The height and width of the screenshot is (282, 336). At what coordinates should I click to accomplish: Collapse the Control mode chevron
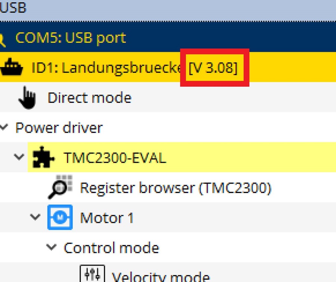pos(52,247)
